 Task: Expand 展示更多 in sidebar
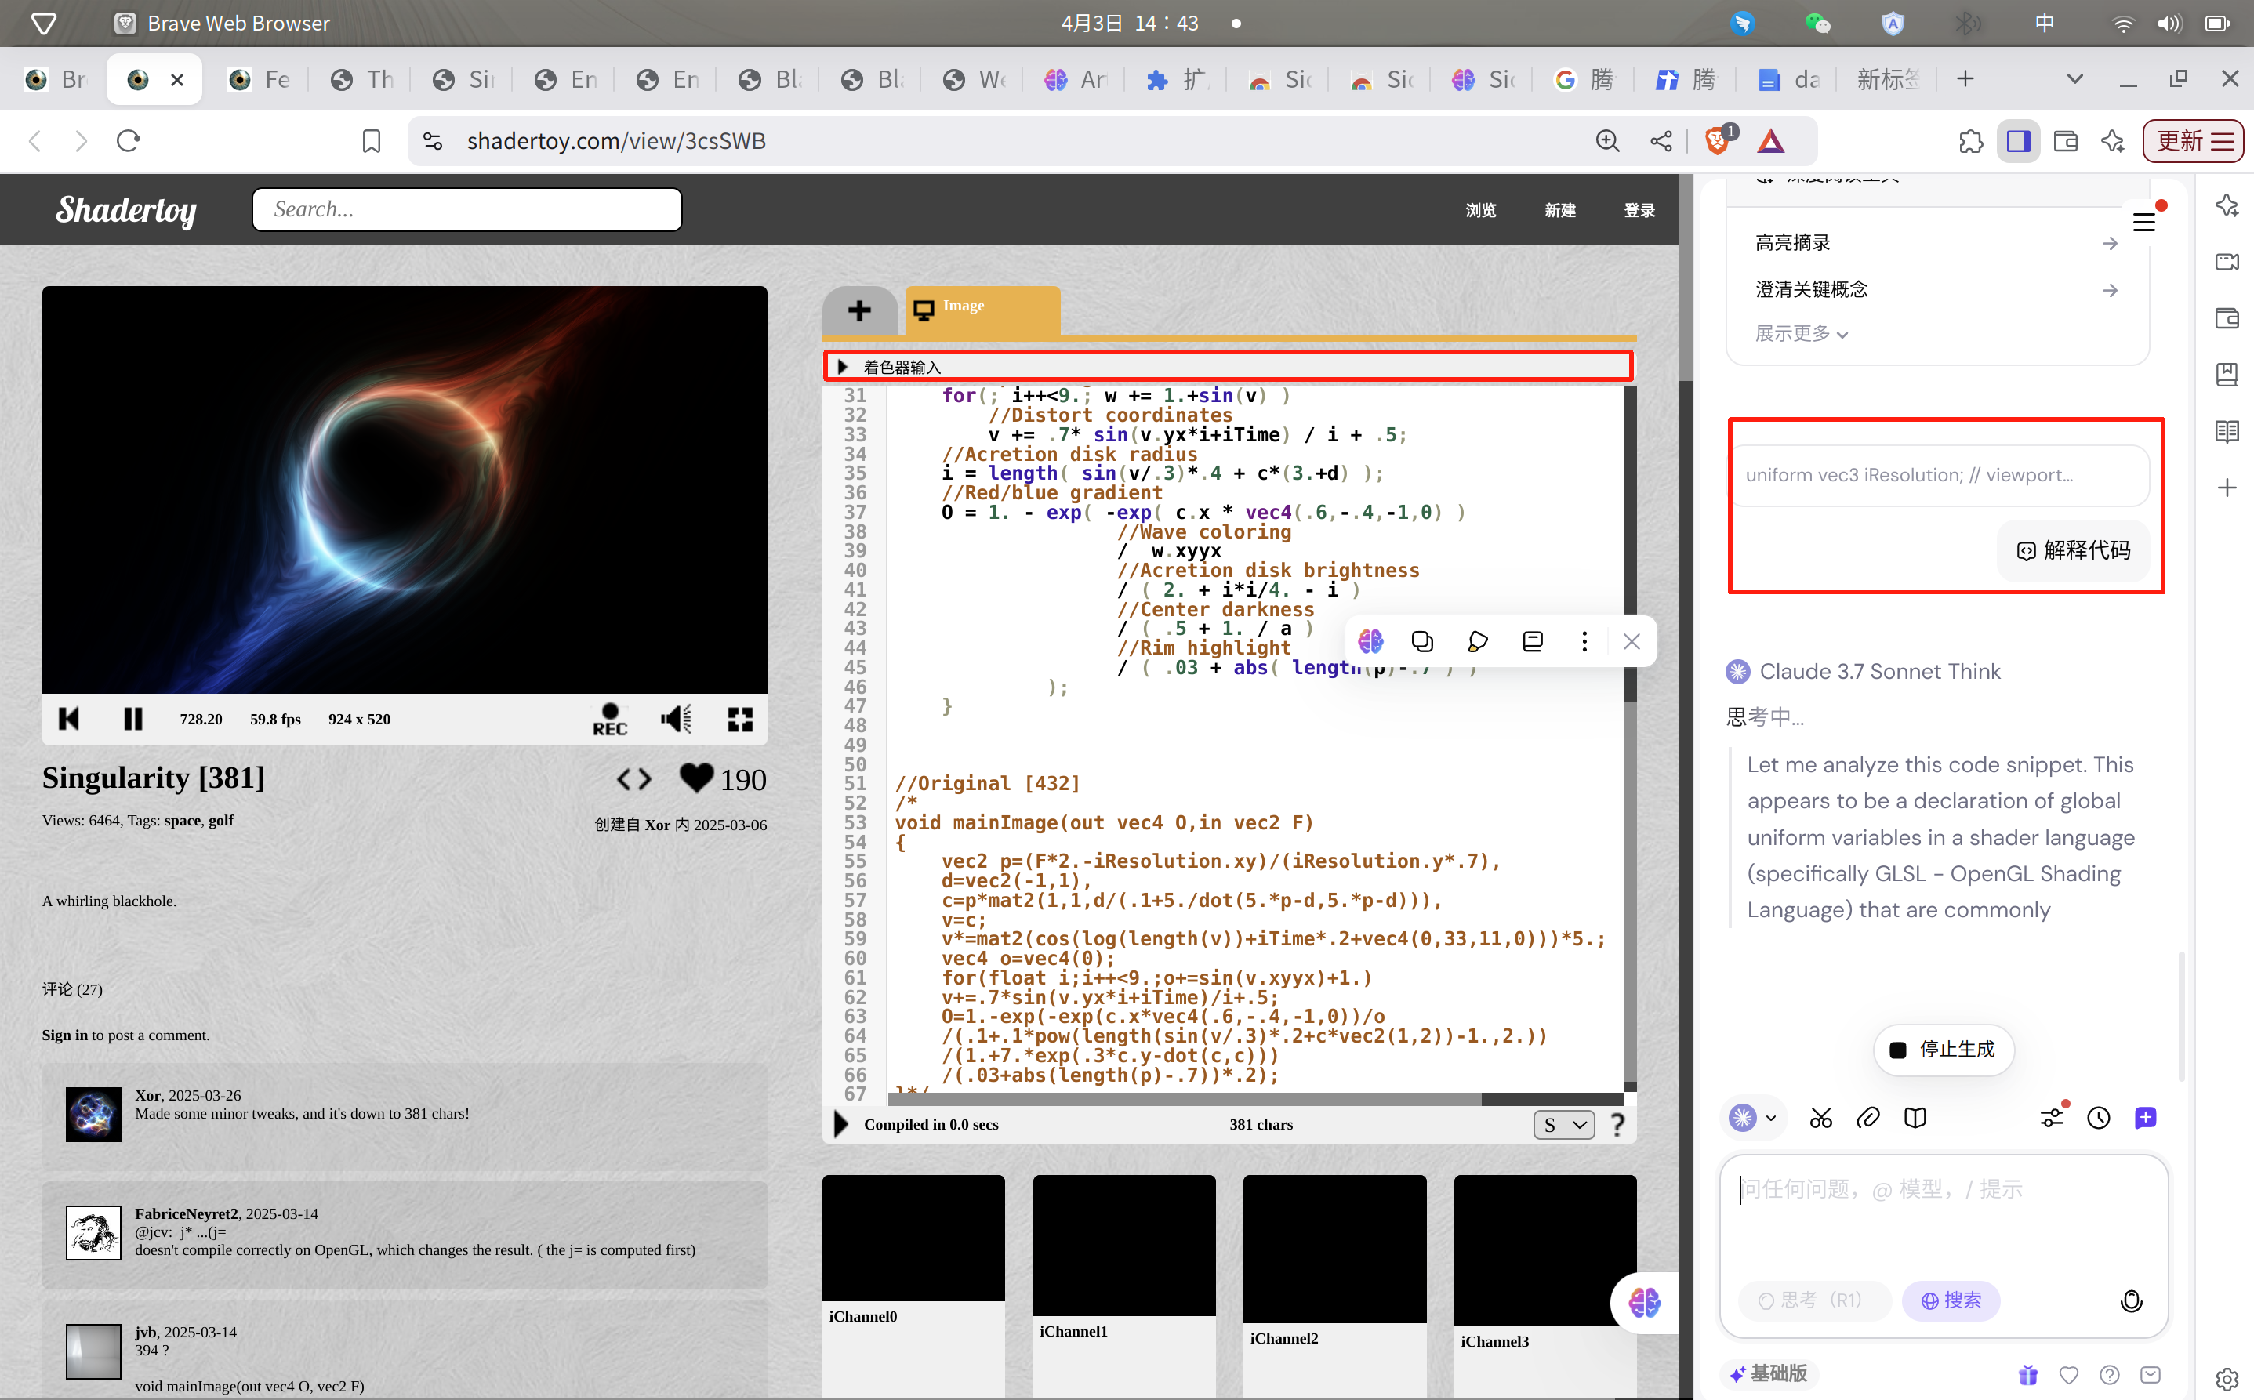pyautogui.click(x=1800, y=333)
